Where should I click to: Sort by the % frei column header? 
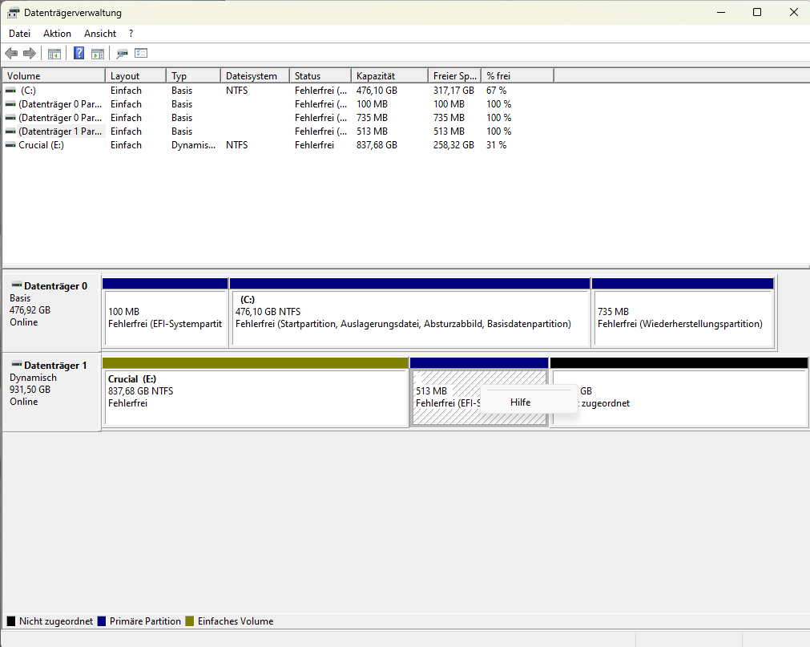point(518,76)
